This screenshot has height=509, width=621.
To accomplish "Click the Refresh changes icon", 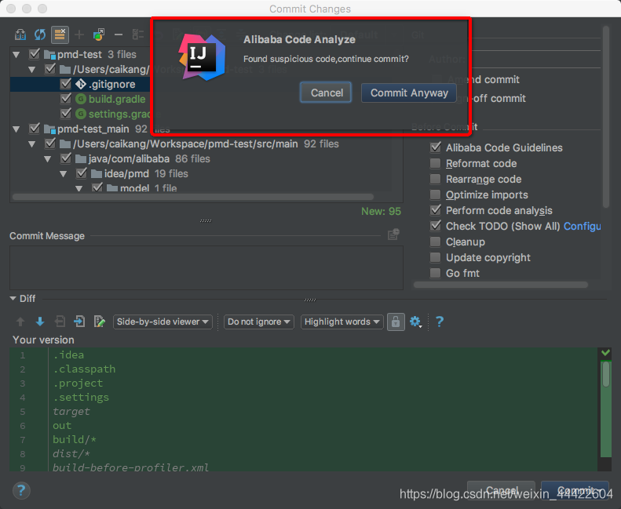I will (40, 35).
